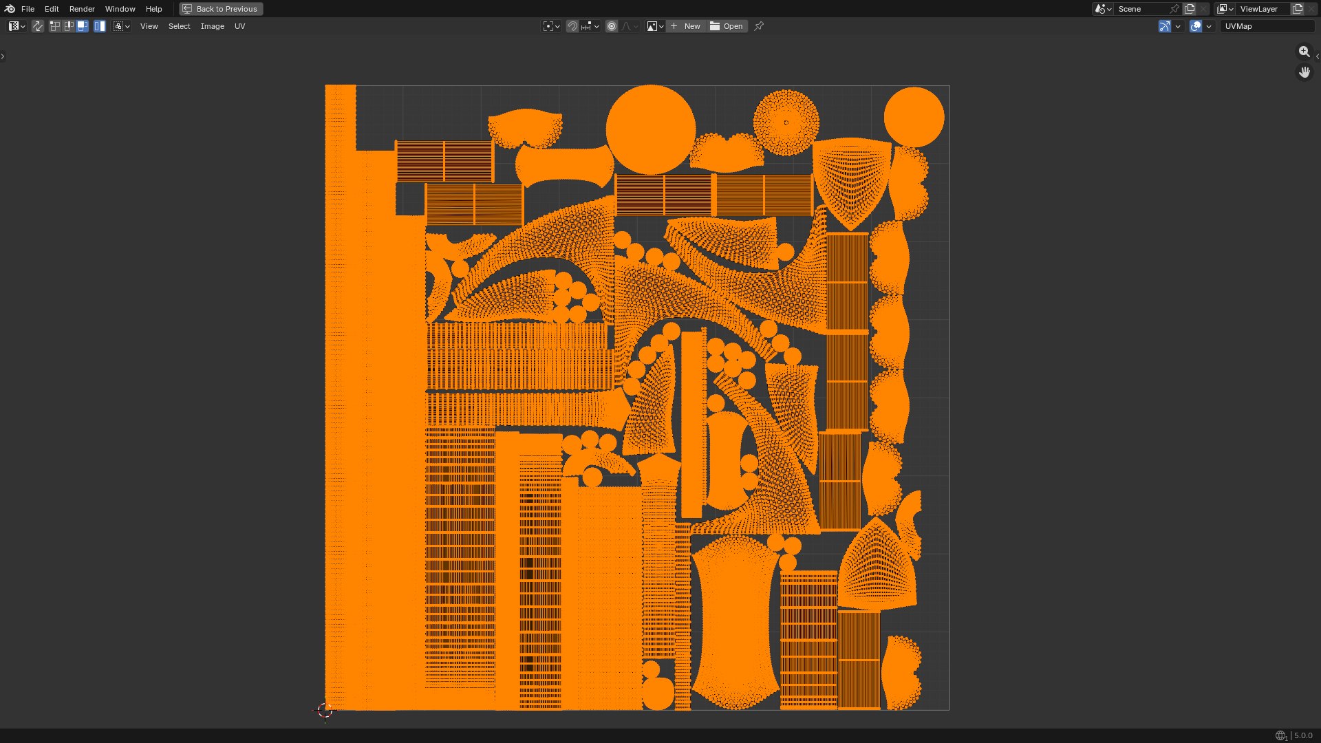The image size is (1321, 743).
Task: Select vertex selection mode
Action: (55, 26)
